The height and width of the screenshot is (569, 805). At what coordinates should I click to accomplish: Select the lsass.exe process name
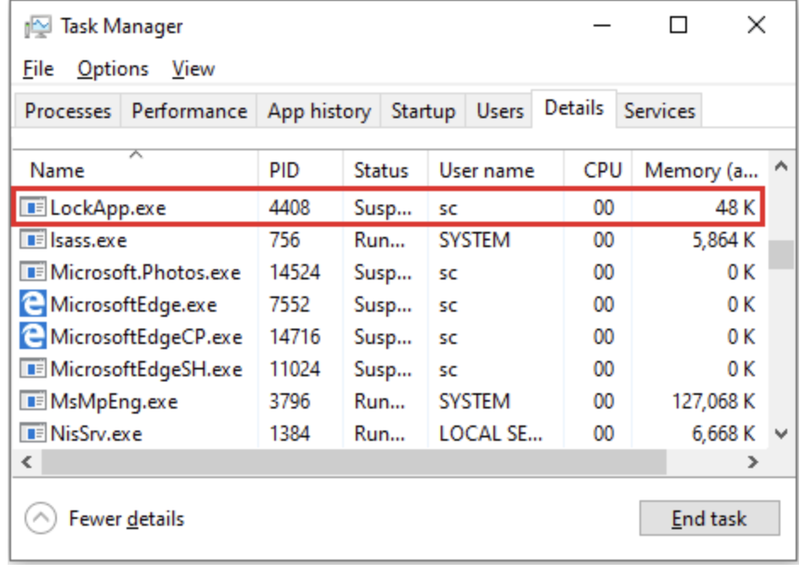click(88, 240)
